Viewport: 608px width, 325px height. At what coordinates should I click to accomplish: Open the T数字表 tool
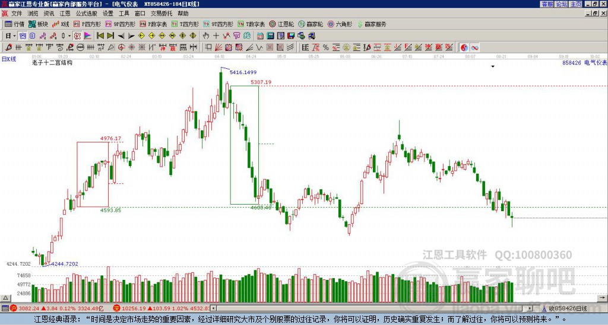point(251,24)
